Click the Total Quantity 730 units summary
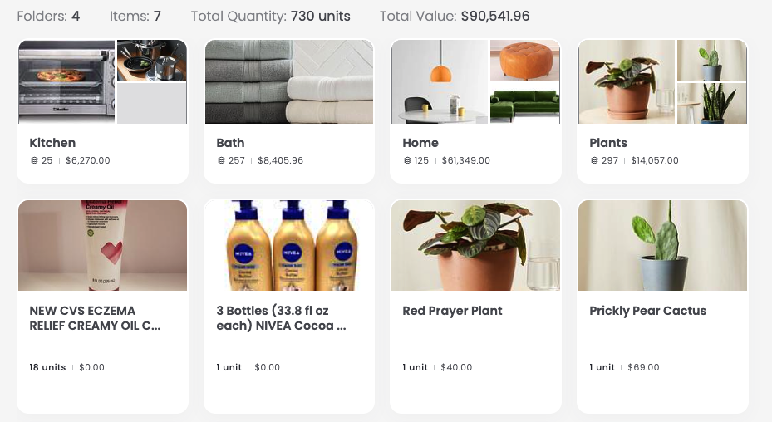This screenshot has height=422, width=772. click(270, 16)
